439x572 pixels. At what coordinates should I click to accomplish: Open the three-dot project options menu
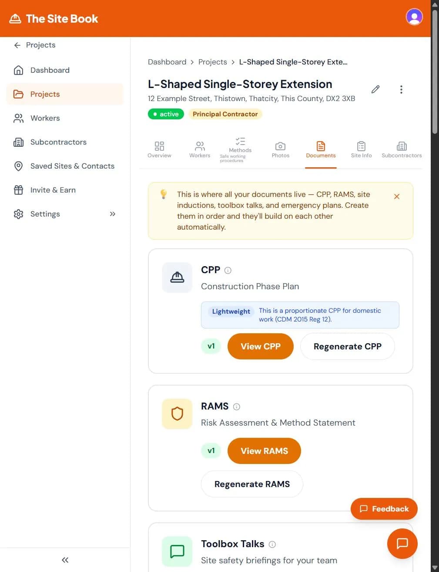[401, 89]
